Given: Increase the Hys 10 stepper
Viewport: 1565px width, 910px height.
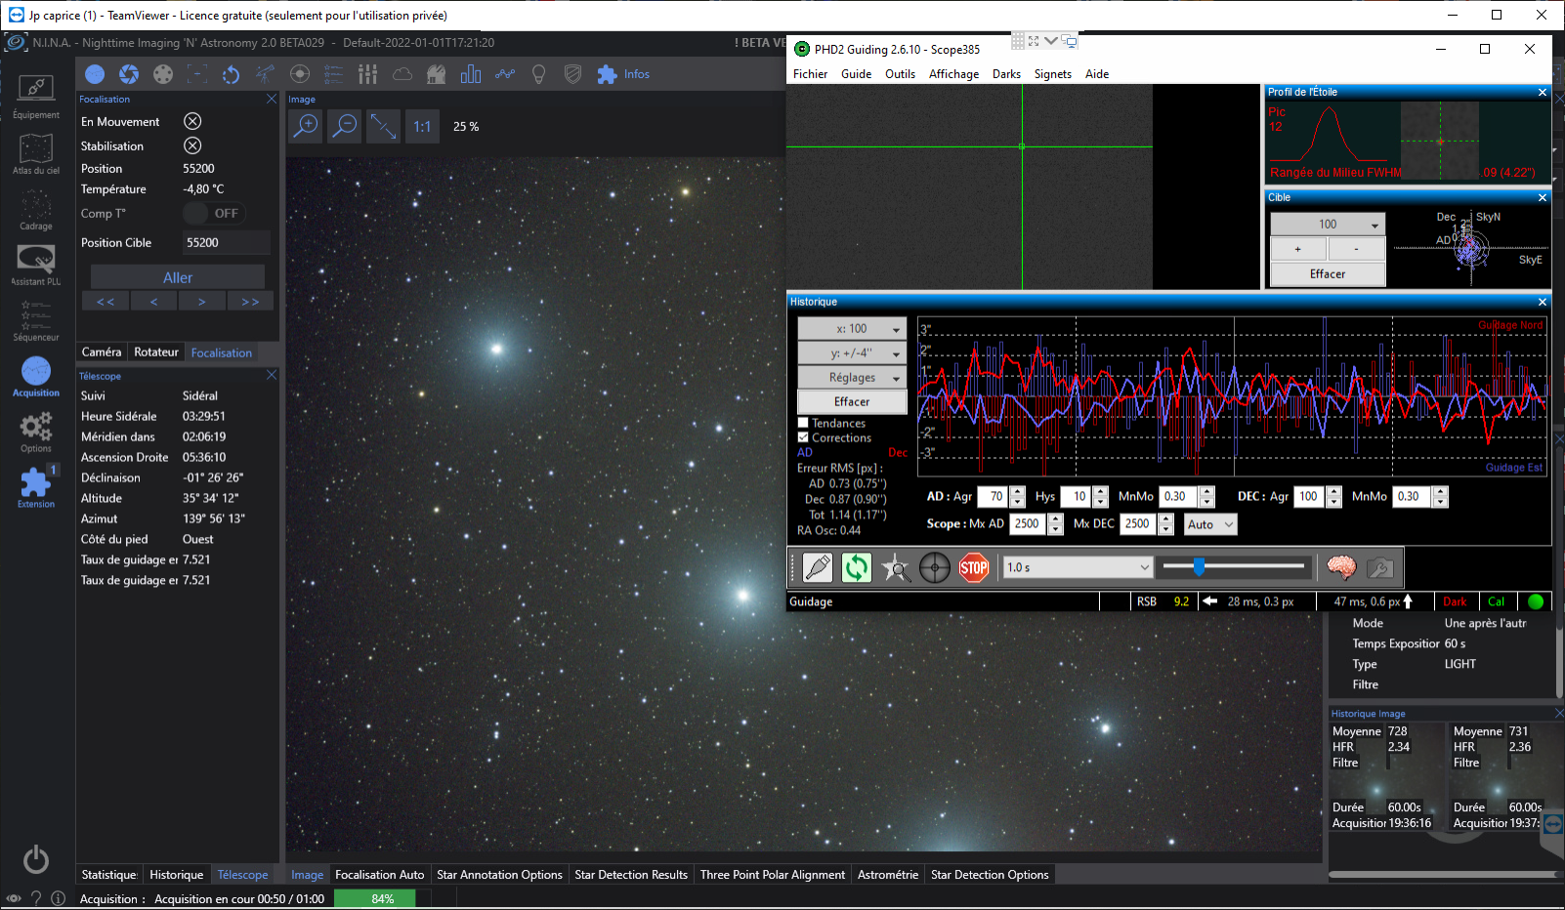Looking at the screenshot, I should 1101,491.
